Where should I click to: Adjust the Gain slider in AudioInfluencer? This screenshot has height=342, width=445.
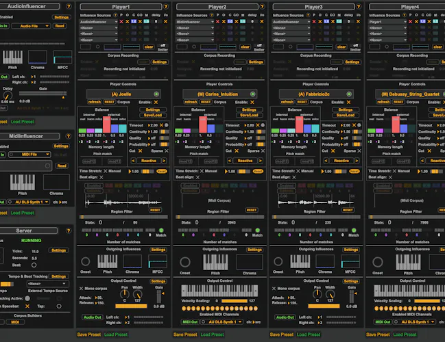tap(43, 94)
